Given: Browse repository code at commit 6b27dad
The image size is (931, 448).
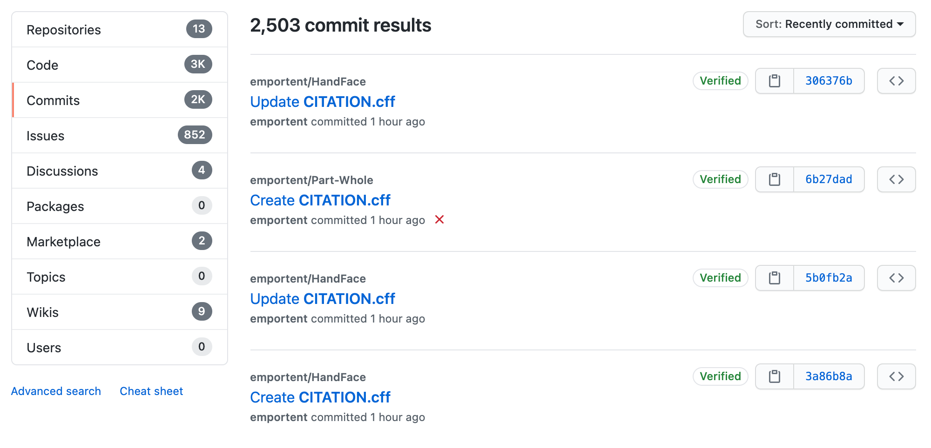Looking at the screenshot, I should [x=896, y=179].
